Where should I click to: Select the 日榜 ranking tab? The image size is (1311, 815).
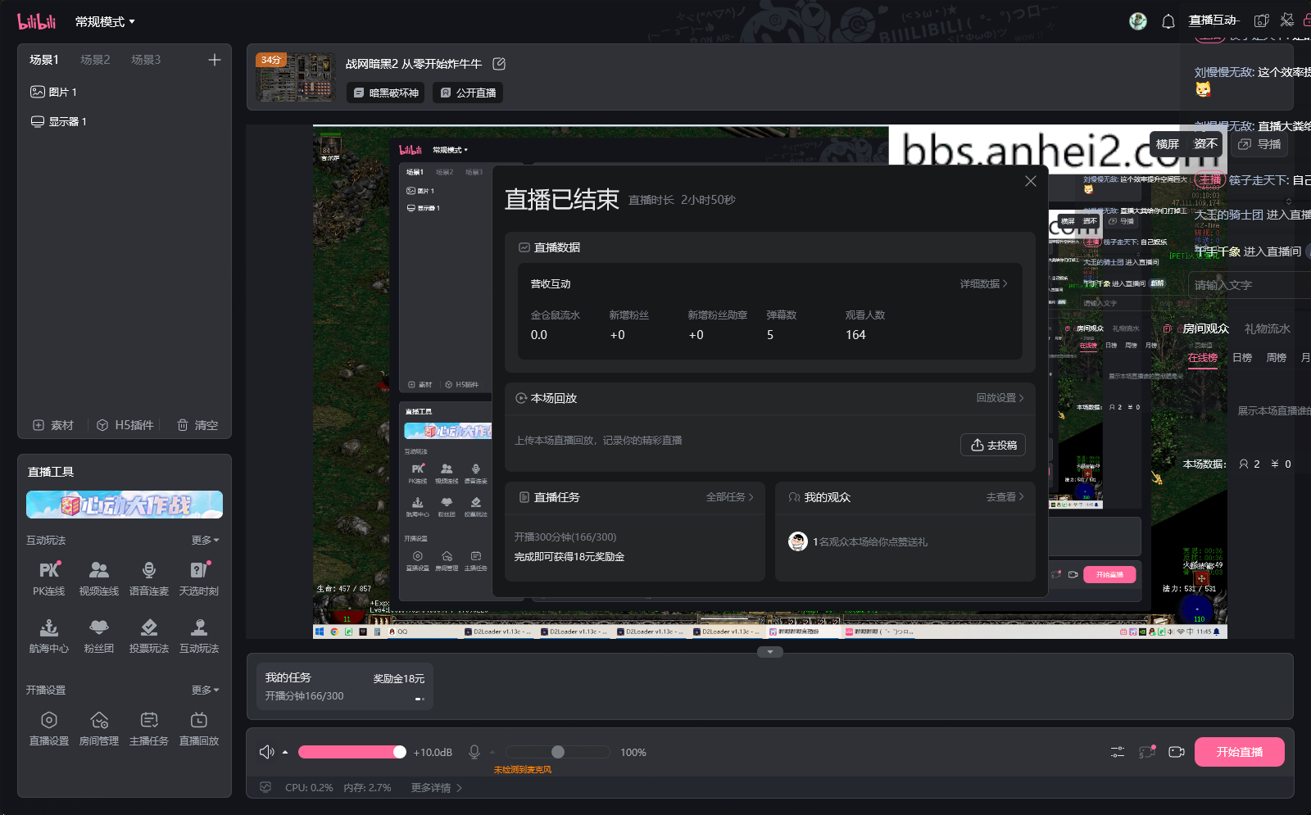1242,358
